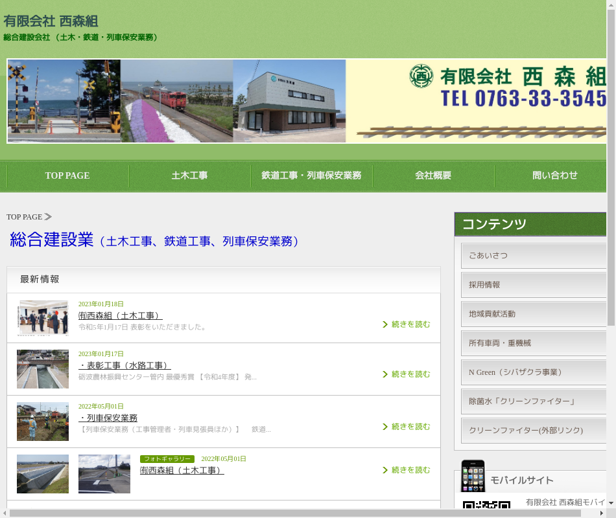The height and width of the screenshot is (518, 616).
Task: Click the 有限会社 西森組 site title
Action: coord(51,21)
